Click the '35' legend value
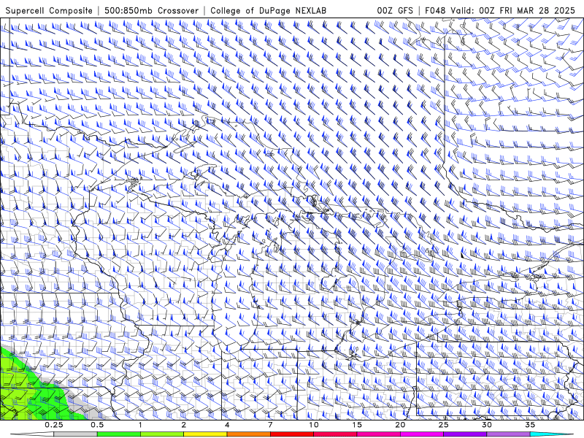This screenshot has height=438, width=584. (530, 425)
